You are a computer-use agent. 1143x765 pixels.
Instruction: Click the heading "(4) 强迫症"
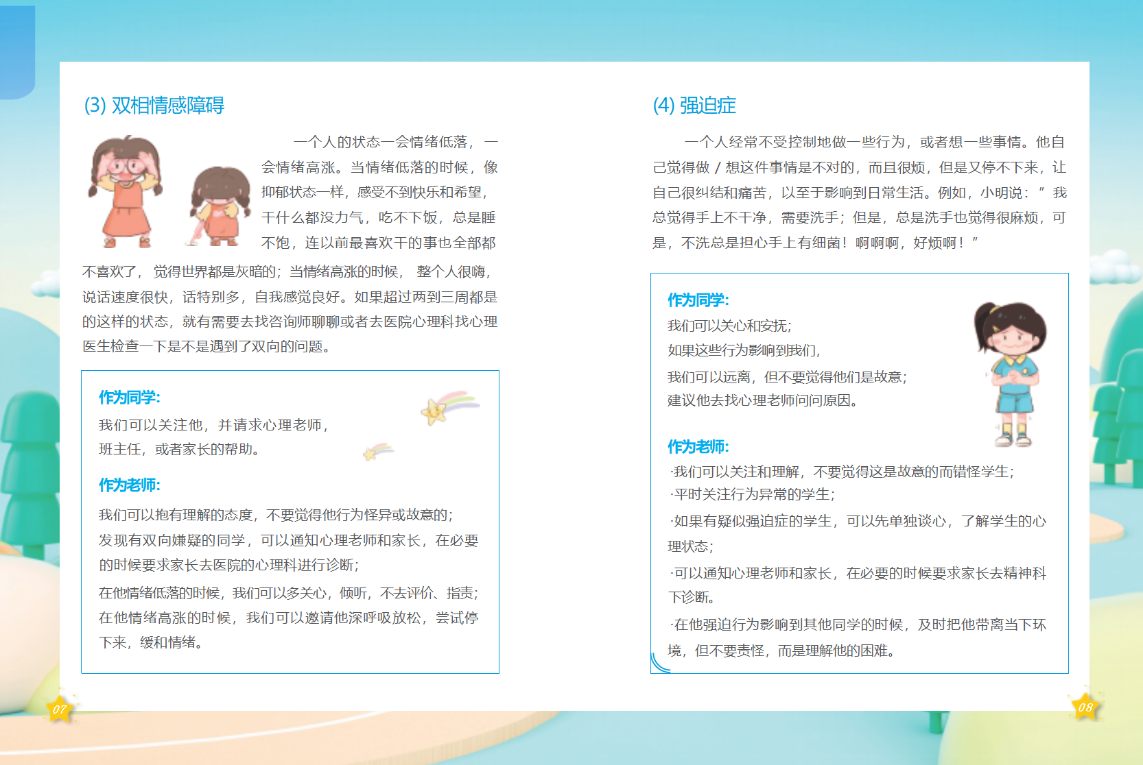(694, 106)
